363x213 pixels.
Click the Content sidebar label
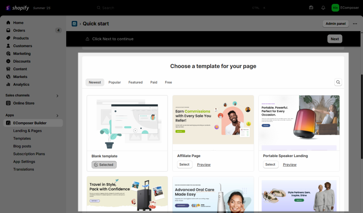point(20,69)
